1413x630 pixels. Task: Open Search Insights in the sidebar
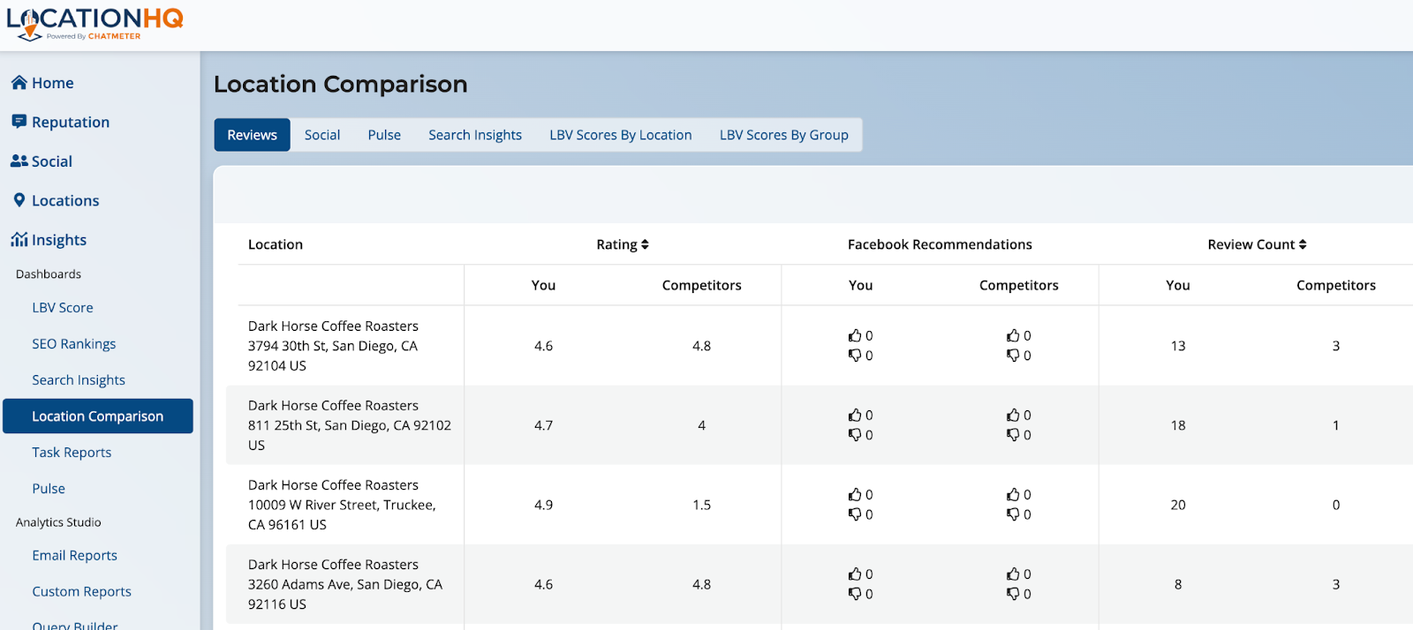[79, 380]
